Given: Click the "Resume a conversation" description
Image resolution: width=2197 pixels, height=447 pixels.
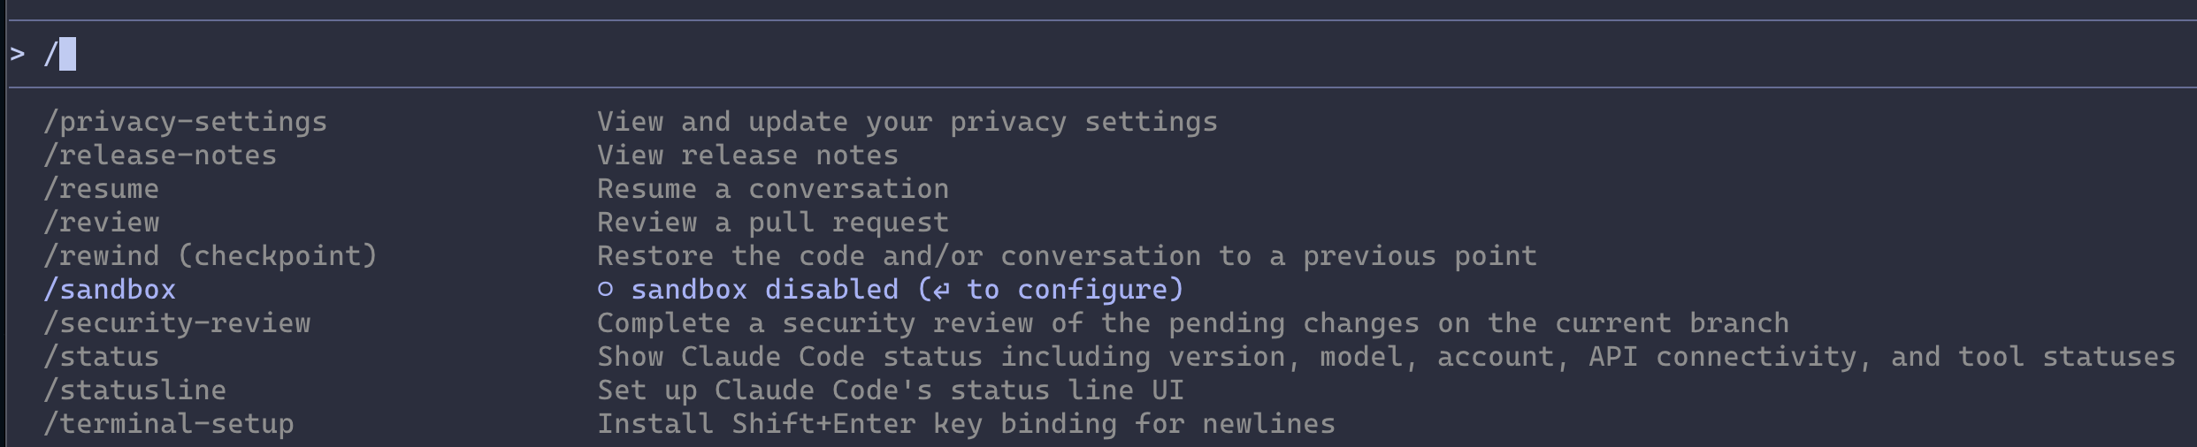Looking at the screenshot, I should click(772, 189).
